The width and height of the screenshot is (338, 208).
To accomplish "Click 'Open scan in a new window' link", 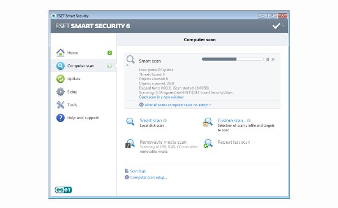I will 161,98.
